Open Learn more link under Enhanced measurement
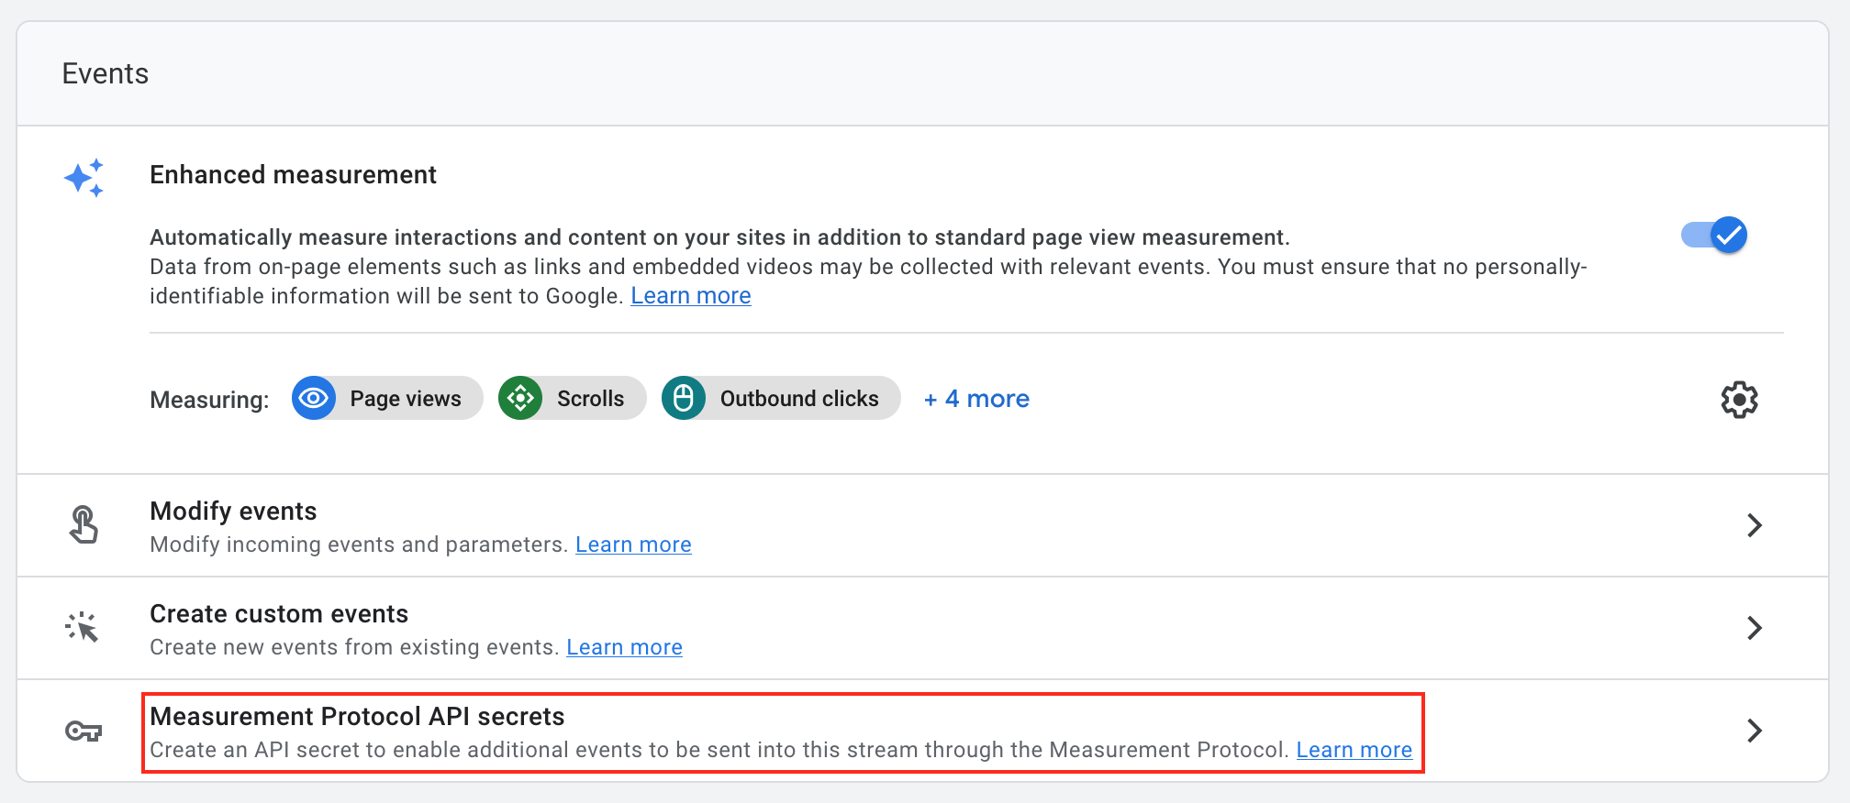This screenshot has height=803, width=1850. pos(690,296)
